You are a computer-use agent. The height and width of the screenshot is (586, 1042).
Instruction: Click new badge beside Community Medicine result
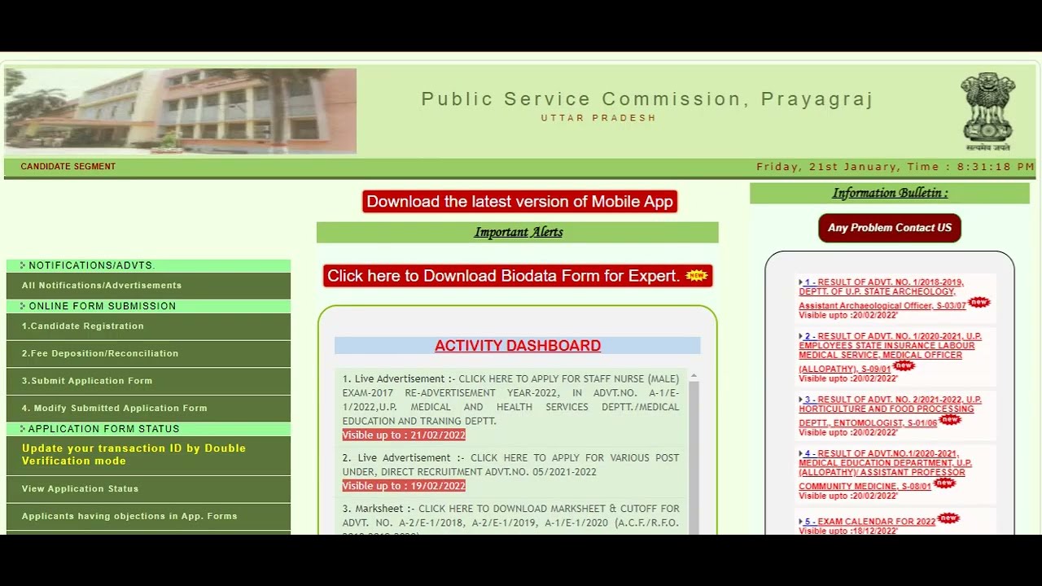tap(944, 483)
